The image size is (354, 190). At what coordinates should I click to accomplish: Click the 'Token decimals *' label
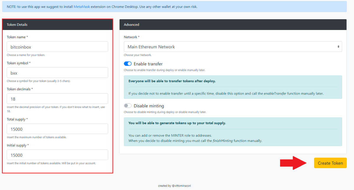(20, 89)
